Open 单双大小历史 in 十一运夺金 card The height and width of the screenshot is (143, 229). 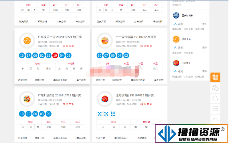(x=138, y=80)
